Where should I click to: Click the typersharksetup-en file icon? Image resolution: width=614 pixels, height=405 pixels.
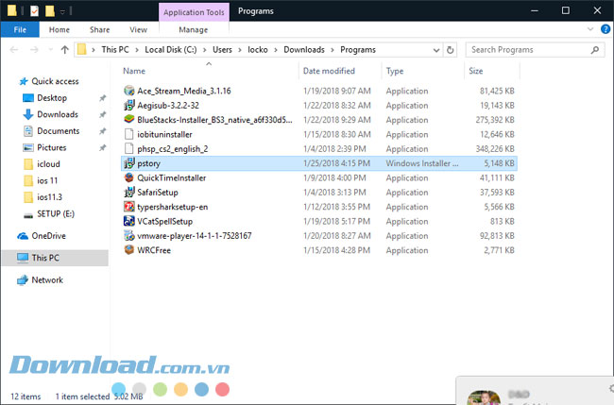[x=129, y=207]
